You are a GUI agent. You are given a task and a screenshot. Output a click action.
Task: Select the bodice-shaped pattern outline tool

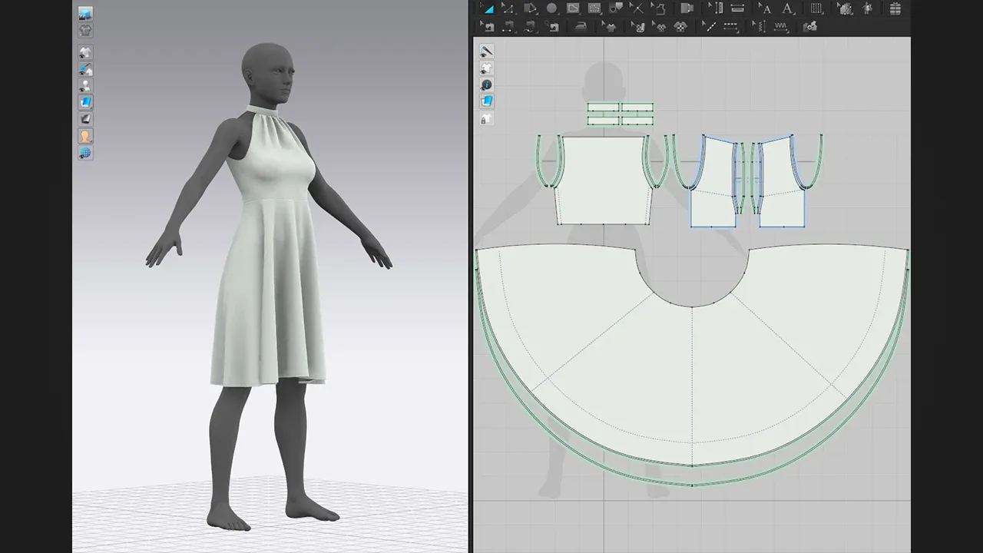pos(659,8)
